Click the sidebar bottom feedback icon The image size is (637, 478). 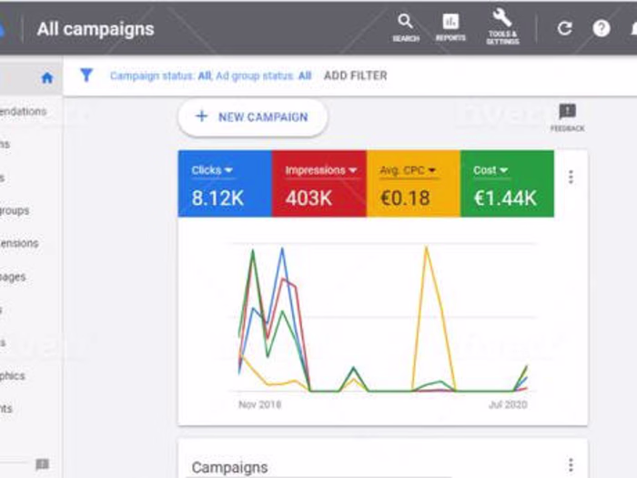[42, 463]
